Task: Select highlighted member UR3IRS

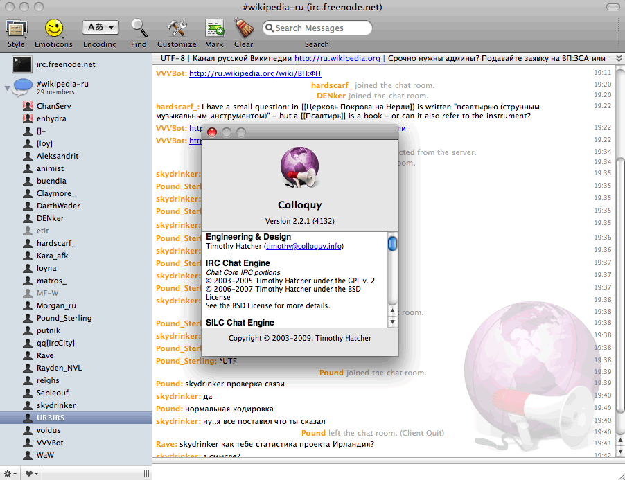Action: [76, 418]
